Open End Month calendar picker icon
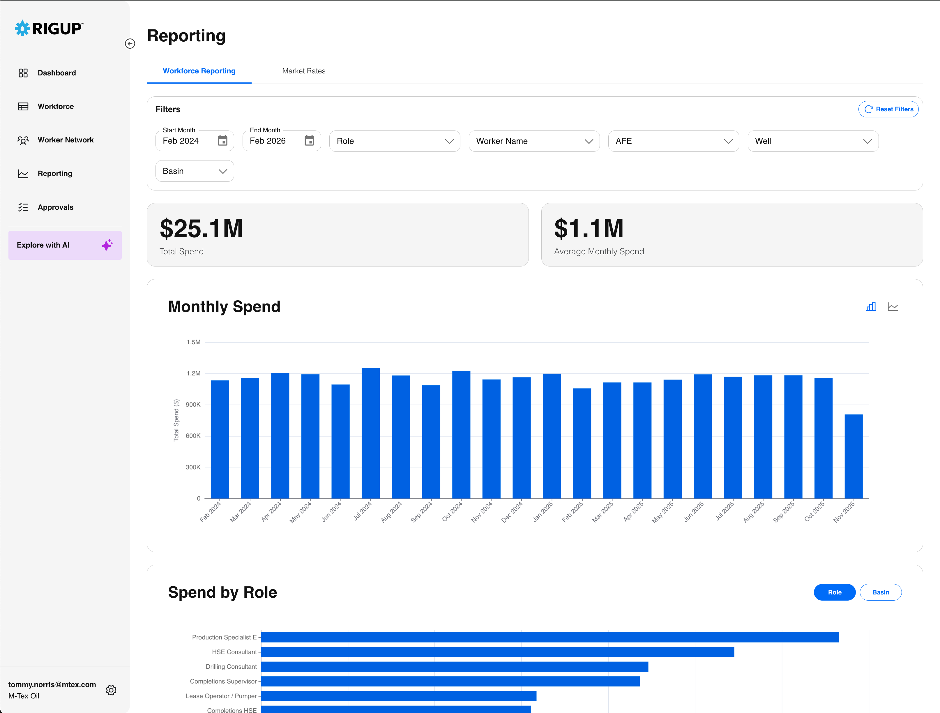 point(309,141)
